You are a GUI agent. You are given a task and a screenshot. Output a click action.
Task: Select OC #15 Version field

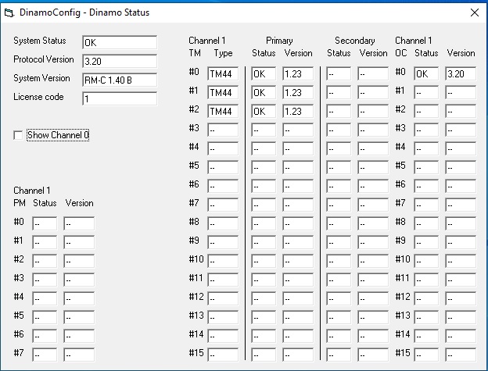click(461, 355)
